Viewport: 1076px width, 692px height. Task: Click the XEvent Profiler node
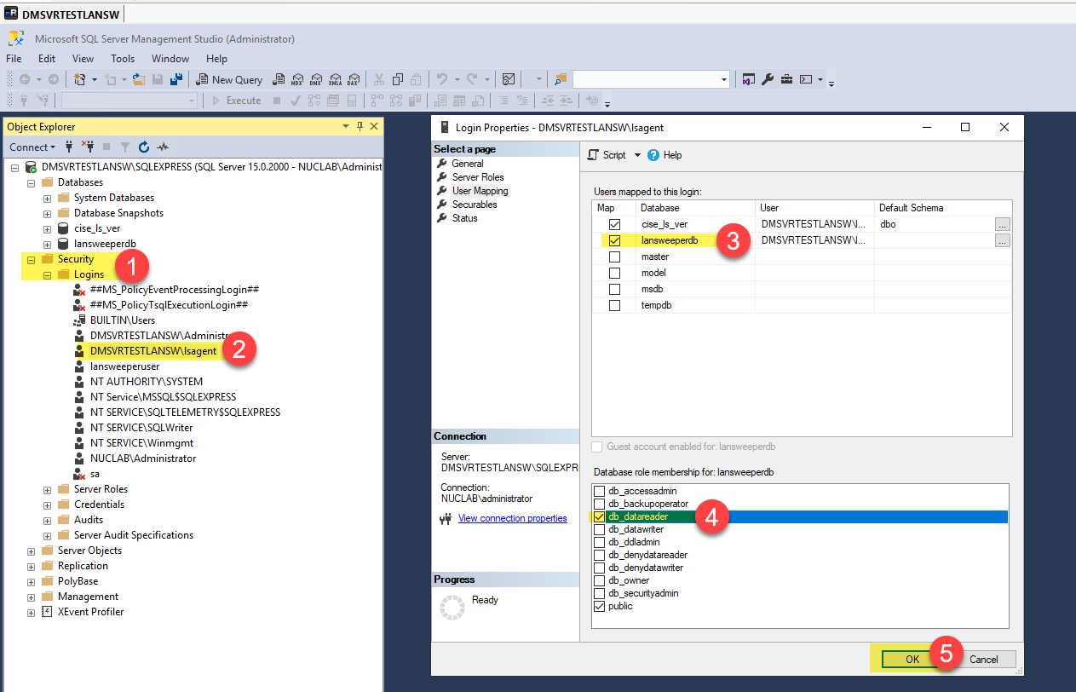(x=90, y=612)
